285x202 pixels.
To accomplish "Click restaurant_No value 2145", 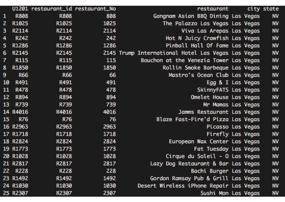I will pyautogui.click(x=109, y=53).
